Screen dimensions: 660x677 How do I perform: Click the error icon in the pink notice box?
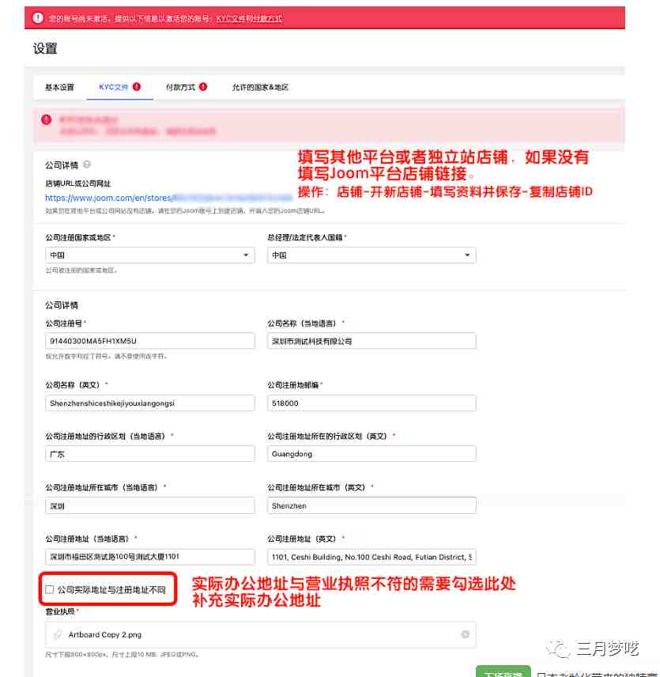[46, 119]
